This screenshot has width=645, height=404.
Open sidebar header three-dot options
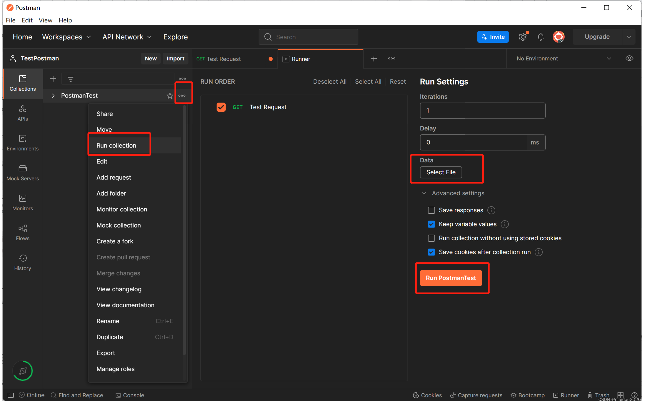pos(182,79)
